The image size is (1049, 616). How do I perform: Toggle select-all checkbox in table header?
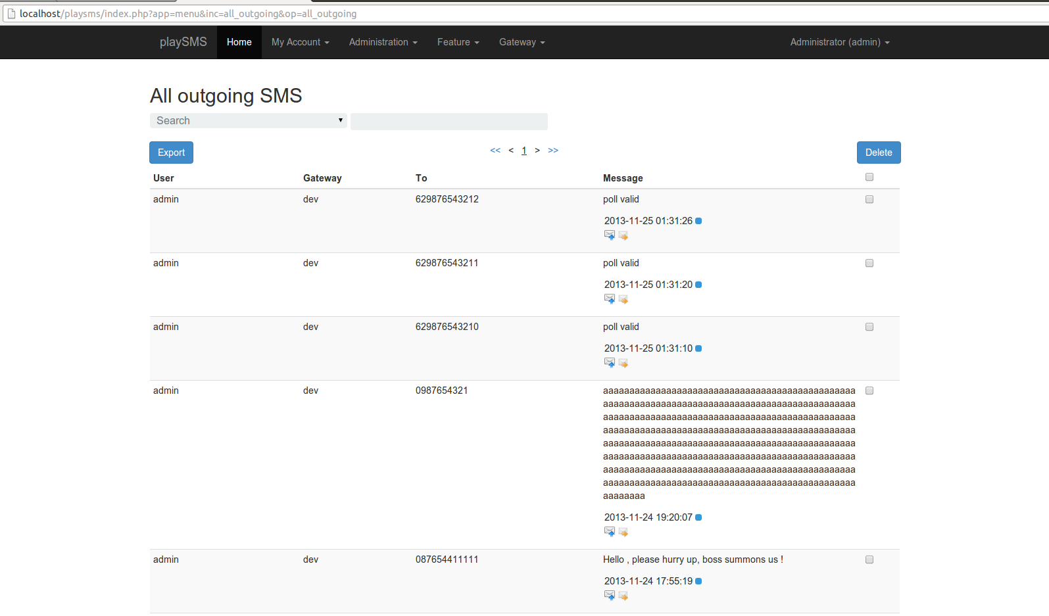click(869, 177)
